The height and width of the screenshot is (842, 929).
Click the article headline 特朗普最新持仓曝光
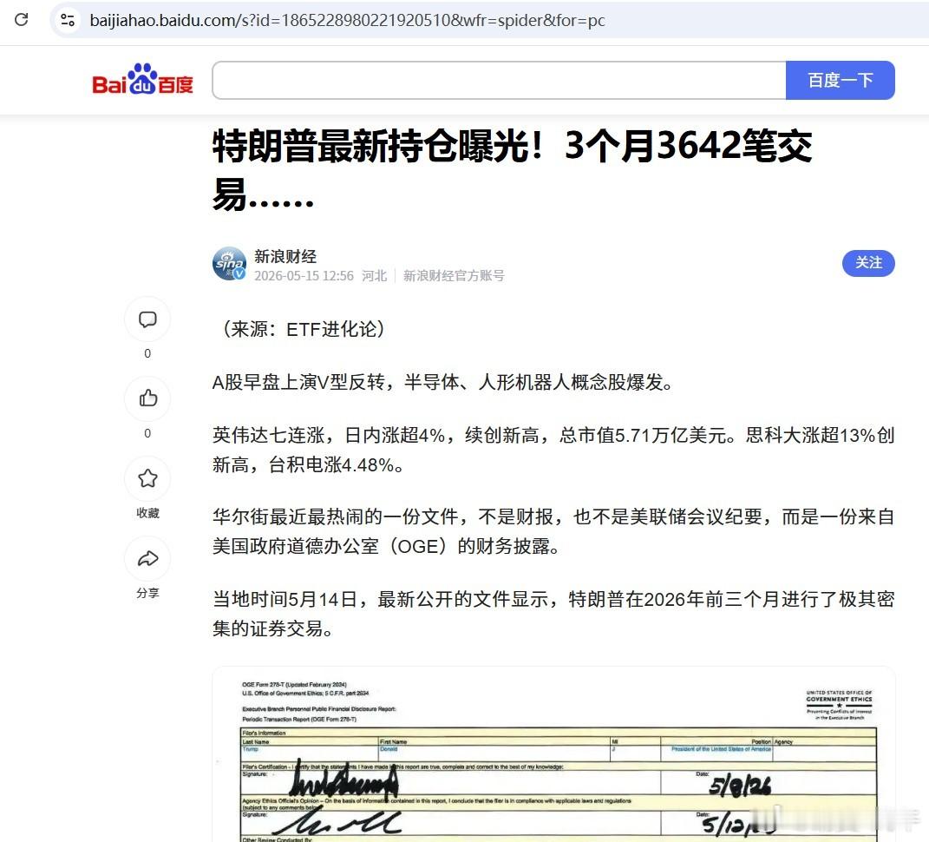coord(512,170)
